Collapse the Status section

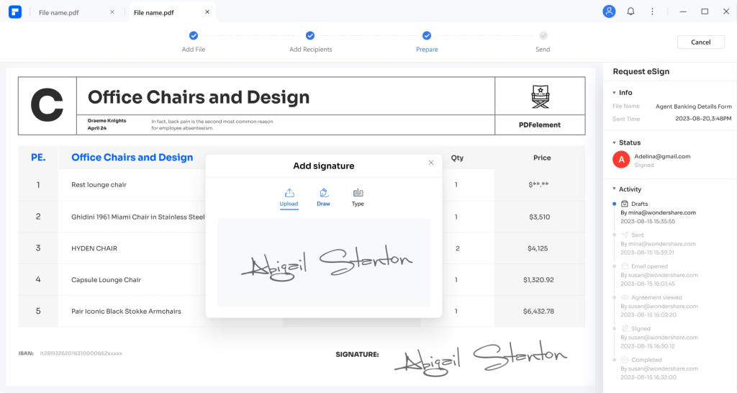614,143
